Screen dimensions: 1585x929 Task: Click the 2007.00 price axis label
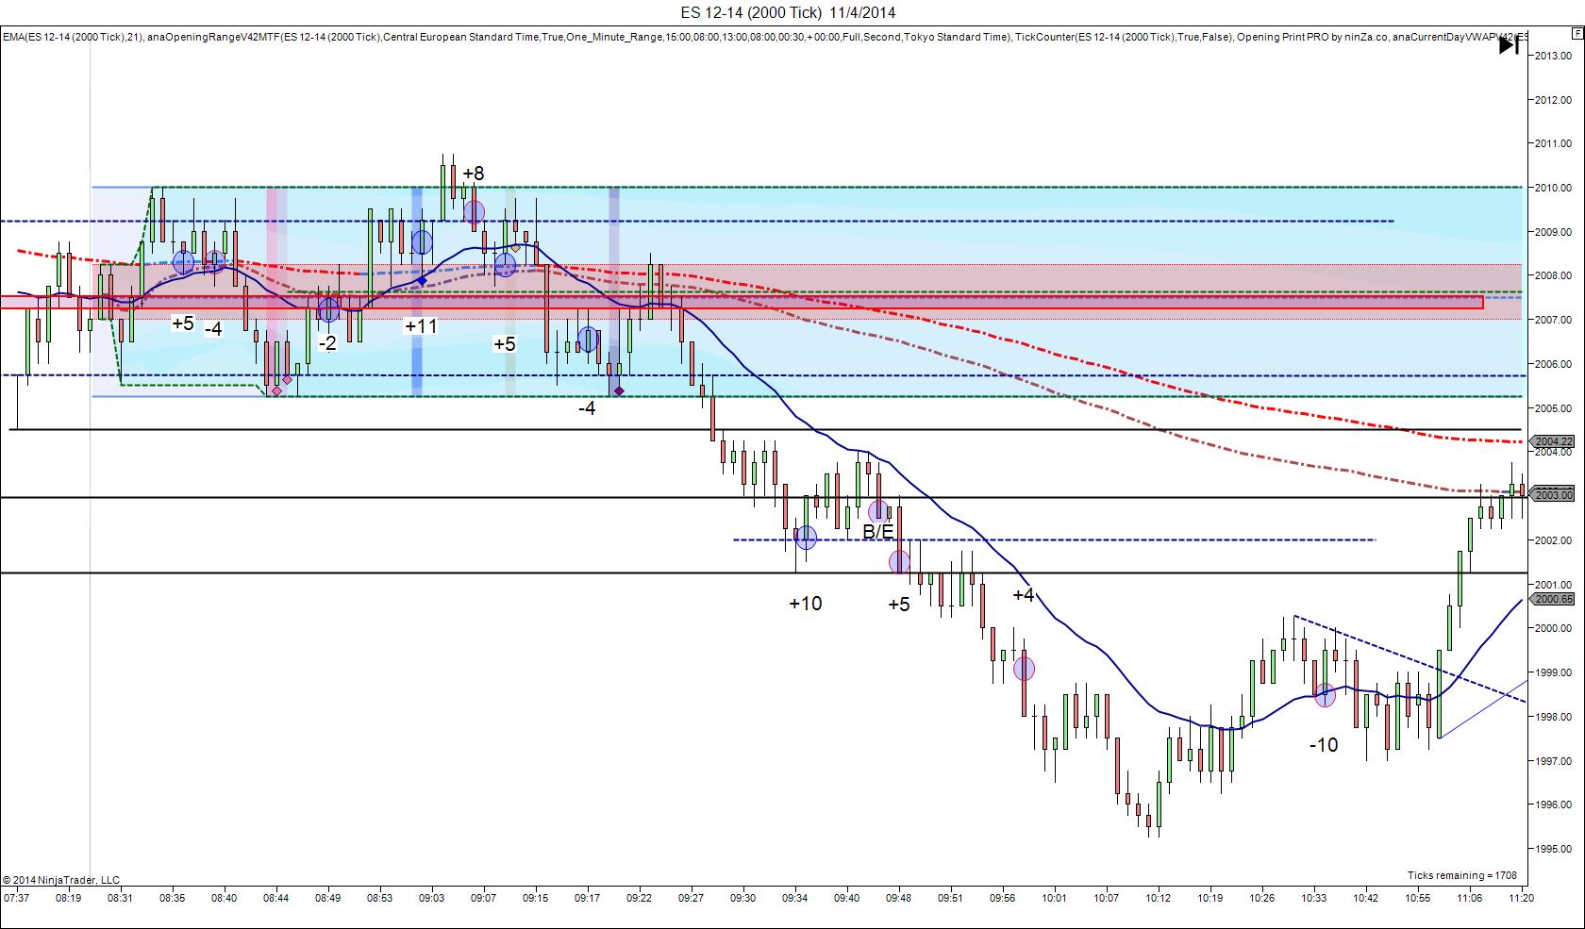[x=1553, y=320]
